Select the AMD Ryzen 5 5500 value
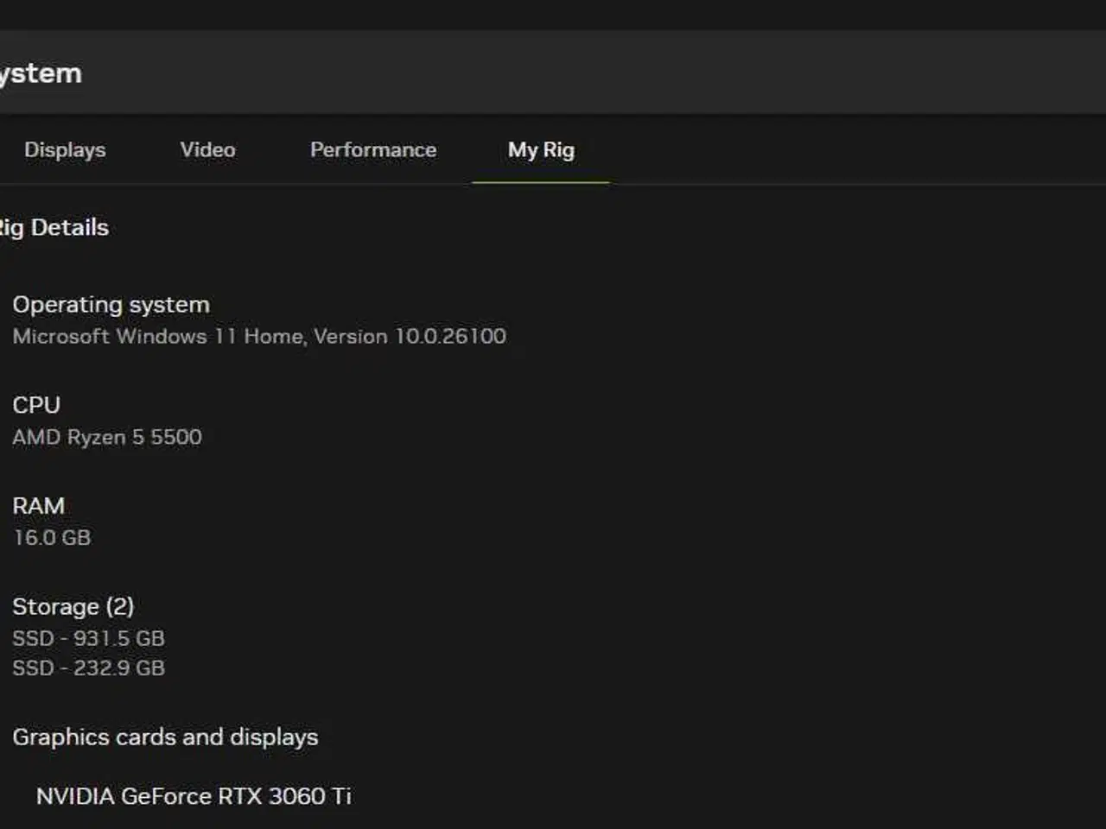1106x829 pixels. [107, 437]
